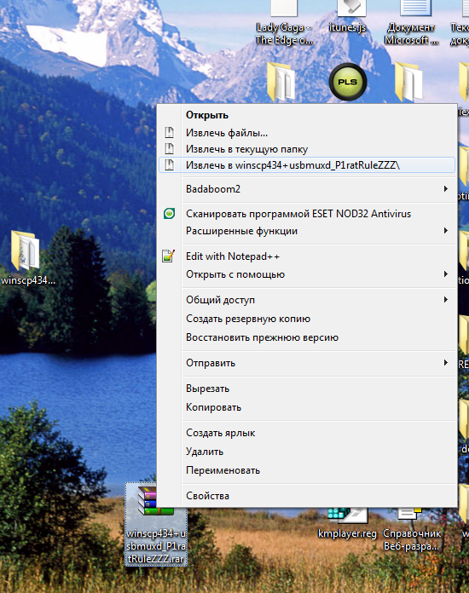Select folder icon left of PLS icon
Viewport: 469px width, 593px height.
pyautogui.click(x=281, y=82)
